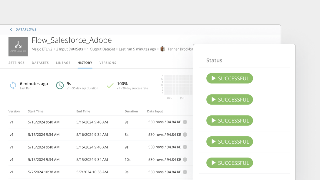
Task: Click the 10s duration value
Action: [128, 160]
